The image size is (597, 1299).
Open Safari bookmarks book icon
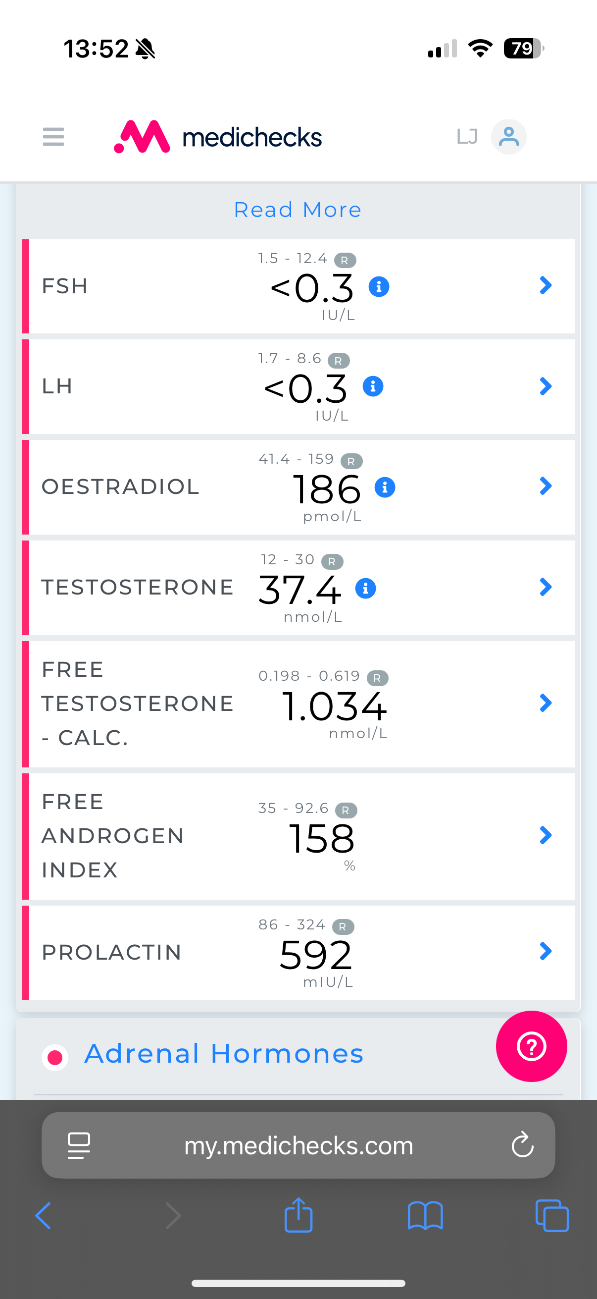click(x=425, y=1216)
